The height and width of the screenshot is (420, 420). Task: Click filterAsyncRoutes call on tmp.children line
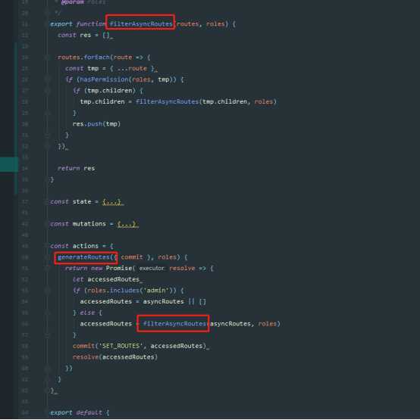pos(168,102)
